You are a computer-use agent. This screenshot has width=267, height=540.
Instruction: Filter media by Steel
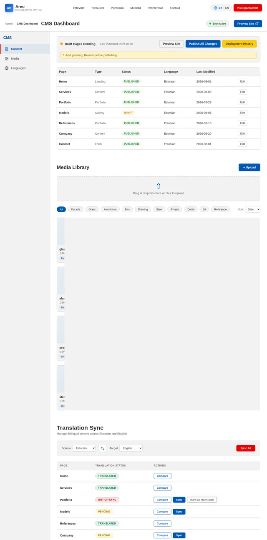pyautogui.click(x=159, y=209)
